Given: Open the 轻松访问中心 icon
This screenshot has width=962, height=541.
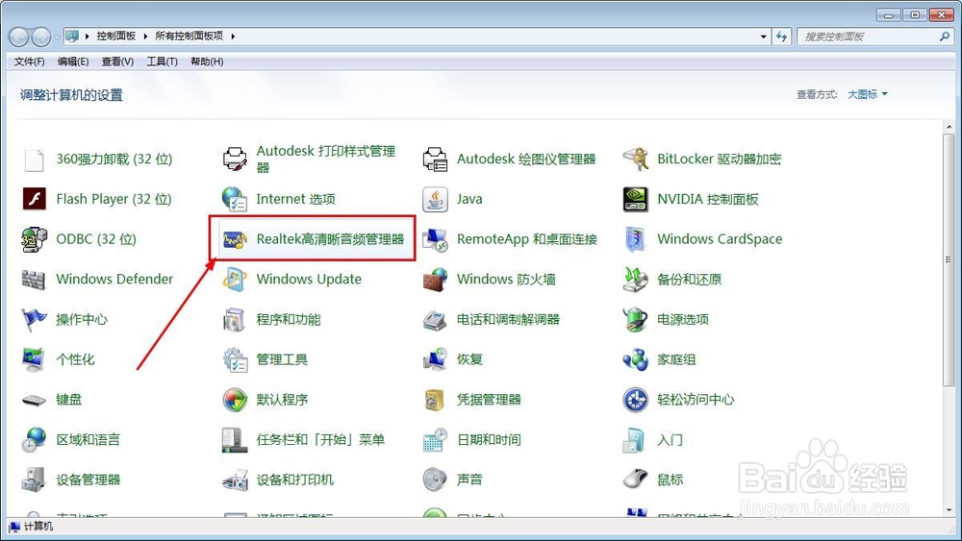Looking at the screenshot, I should [x=636, y=400].
